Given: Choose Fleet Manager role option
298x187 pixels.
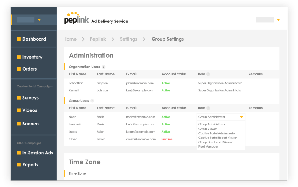Looking at the screenshot, I should coord(208,147).
